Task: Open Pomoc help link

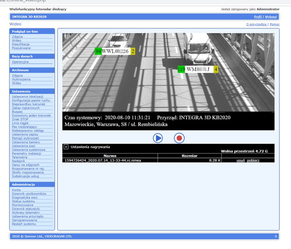Action: (x=274, y=24)
